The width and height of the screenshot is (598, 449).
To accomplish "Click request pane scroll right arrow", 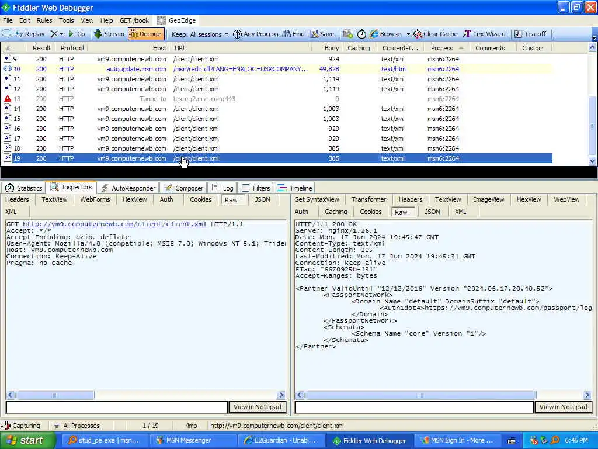I will [281, 395].
